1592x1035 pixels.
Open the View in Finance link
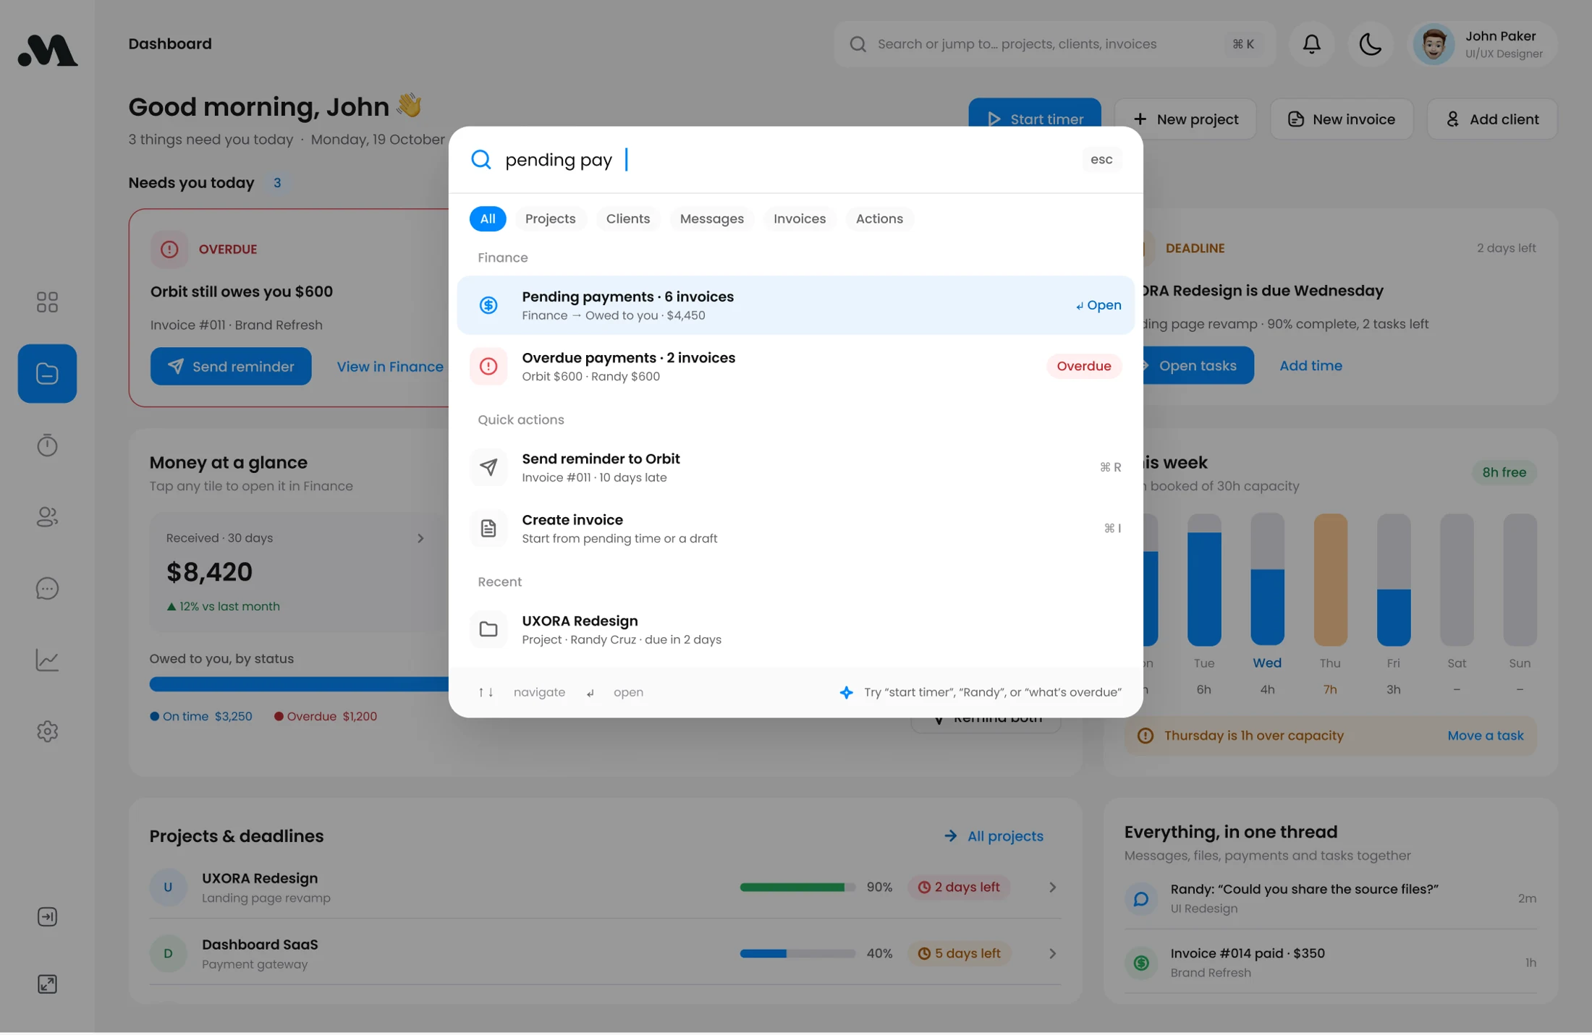(x=390, y=367)
